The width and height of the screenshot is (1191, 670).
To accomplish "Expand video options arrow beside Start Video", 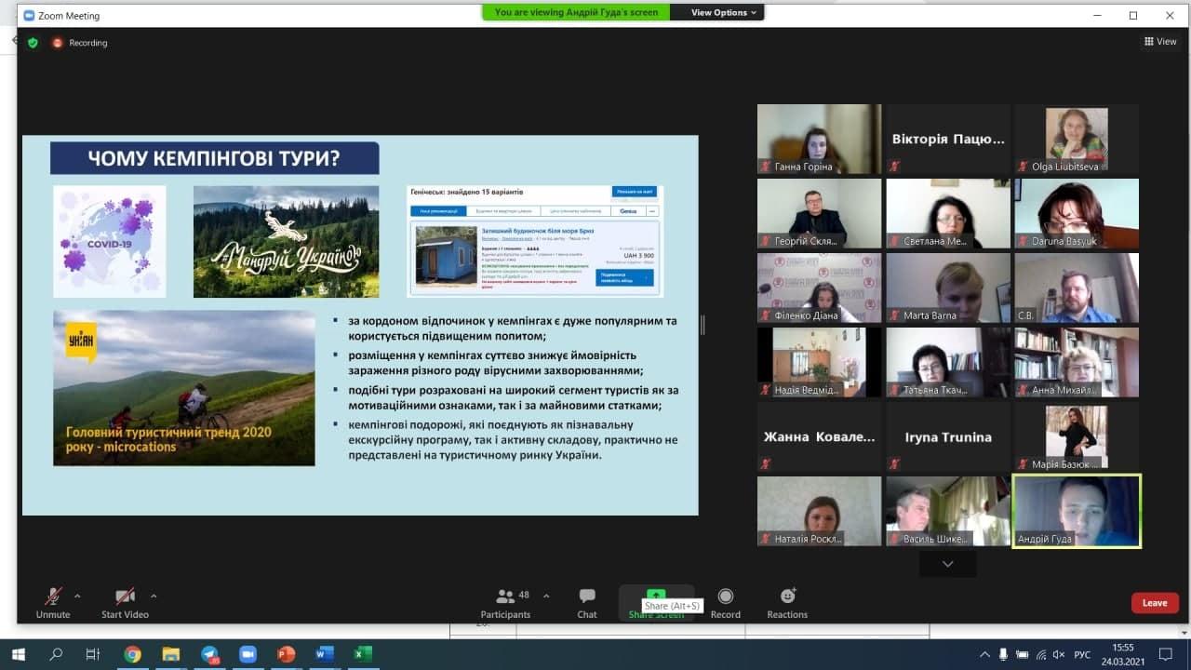I will pyautogui.click(x=154, y=596).
